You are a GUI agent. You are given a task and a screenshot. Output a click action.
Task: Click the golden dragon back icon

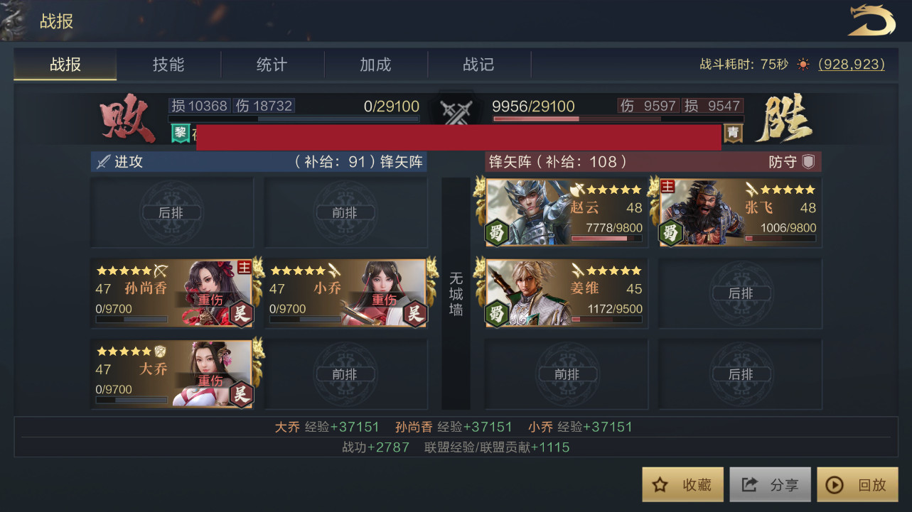coord(871,20)
